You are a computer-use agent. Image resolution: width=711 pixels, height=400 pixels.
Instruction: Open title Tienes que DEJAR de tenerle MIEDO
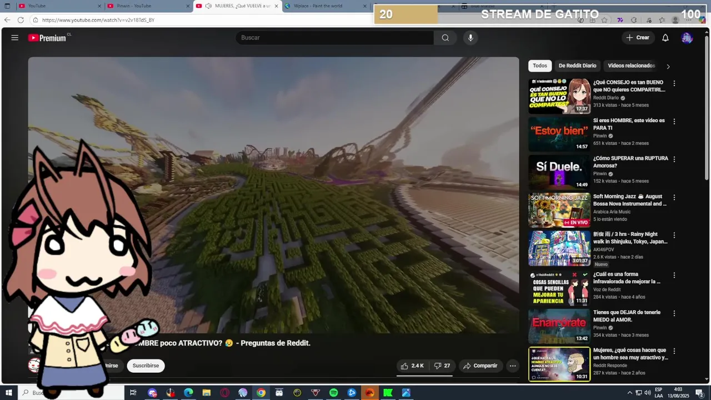pyautogui.click(x=627, y=316)
